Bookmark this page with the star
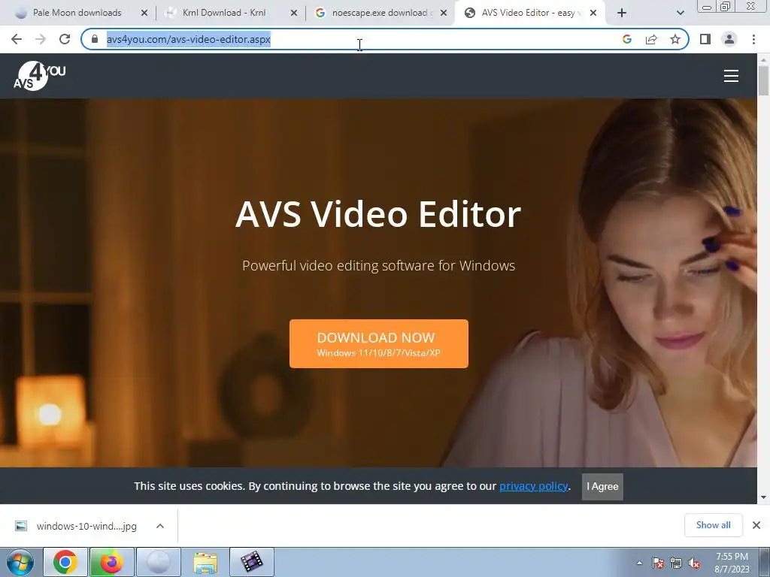This screenshot has height=577, width=770. pyautogui.click(x=675, y=39)
